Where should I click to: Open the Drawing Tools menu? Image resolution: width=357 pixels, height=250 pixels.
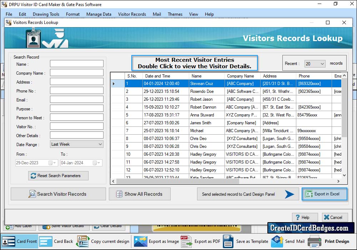(46, 14)
